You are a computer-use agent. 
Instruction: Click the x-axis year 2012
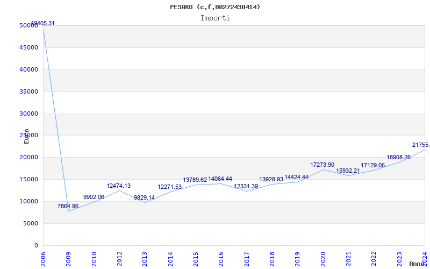pos(119,259)
